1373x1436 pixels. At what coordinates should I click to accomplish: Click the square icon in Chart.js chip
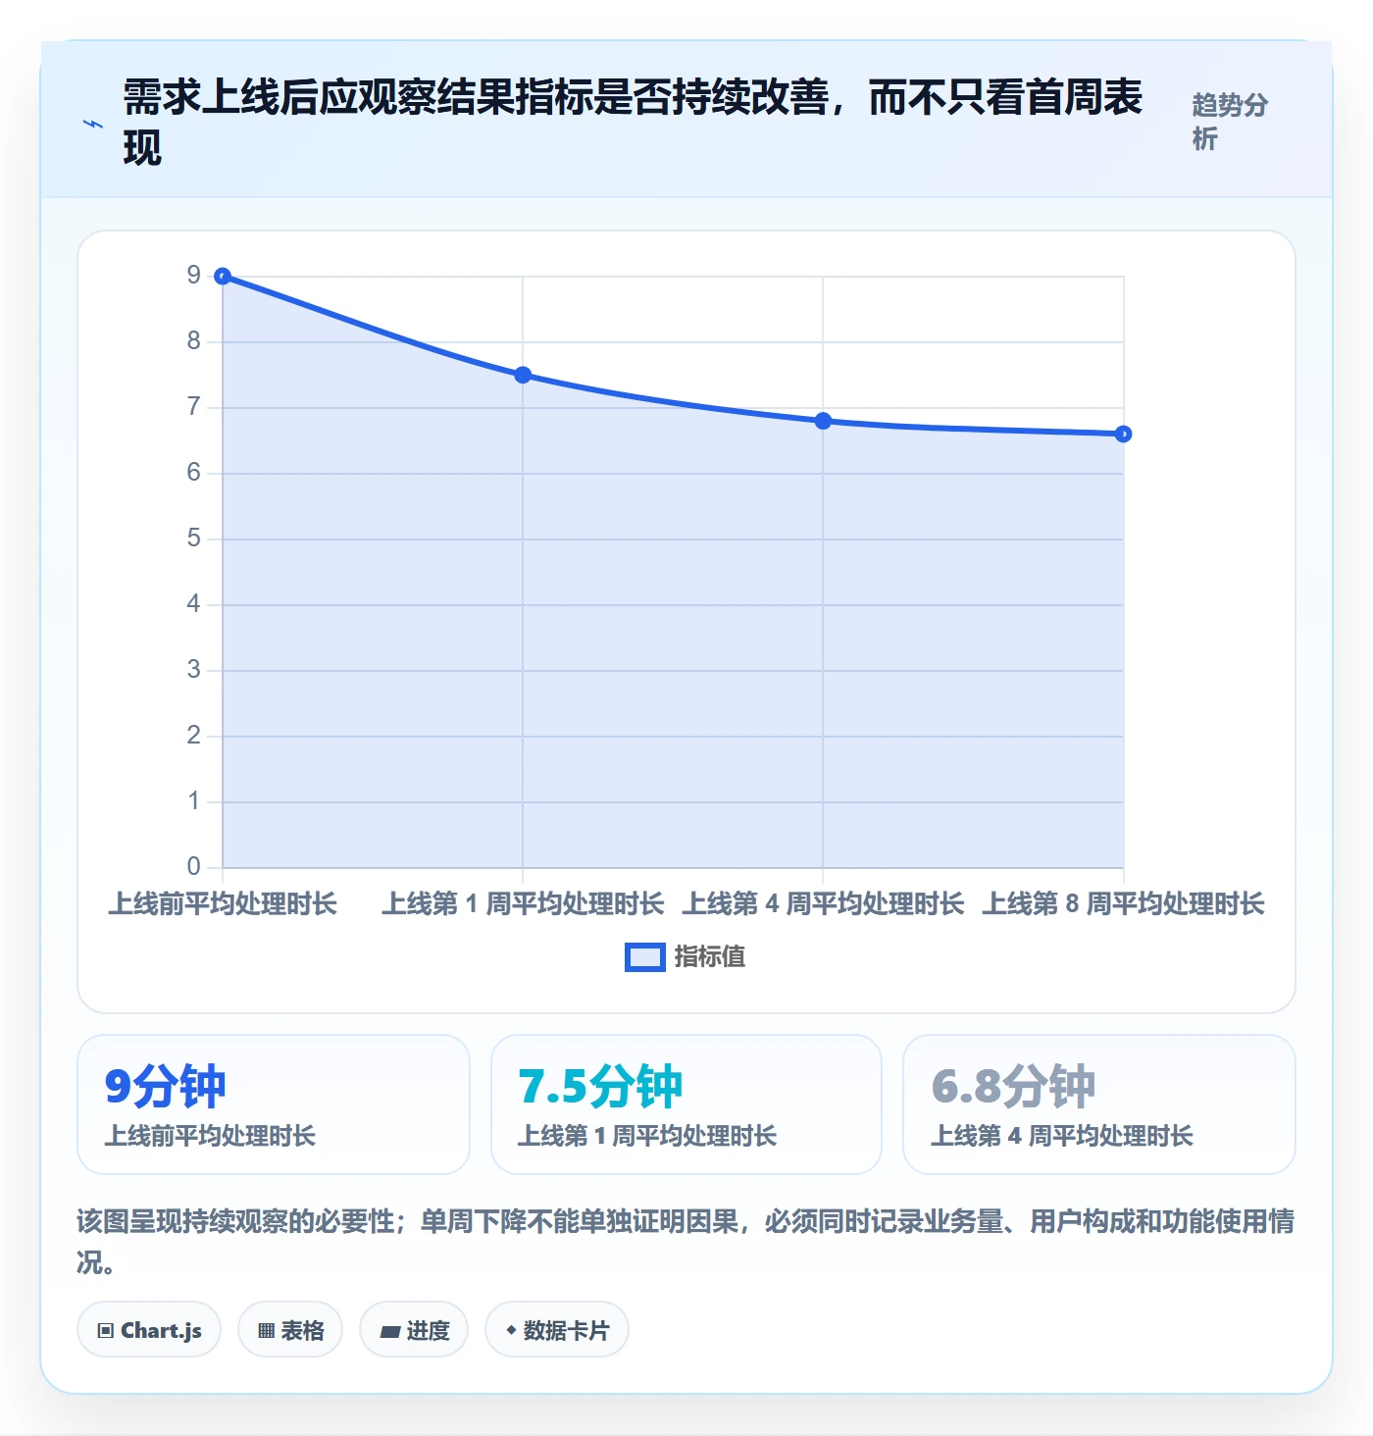click(x=106, y=1331)
